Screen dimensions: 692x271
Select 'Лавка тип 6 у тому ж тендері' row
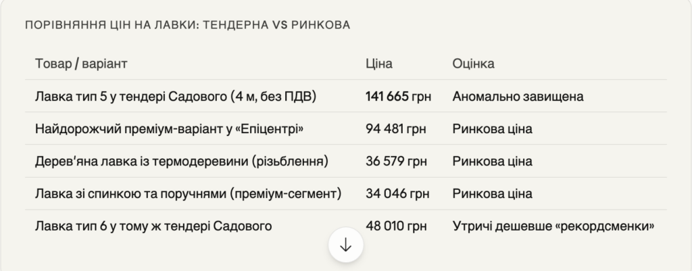point(153,226)
